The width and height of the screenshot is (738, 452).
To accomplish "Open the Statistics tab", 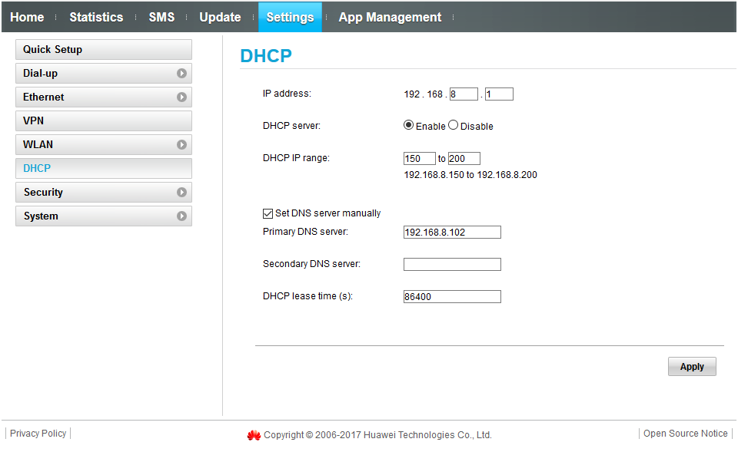I will 97,17.
